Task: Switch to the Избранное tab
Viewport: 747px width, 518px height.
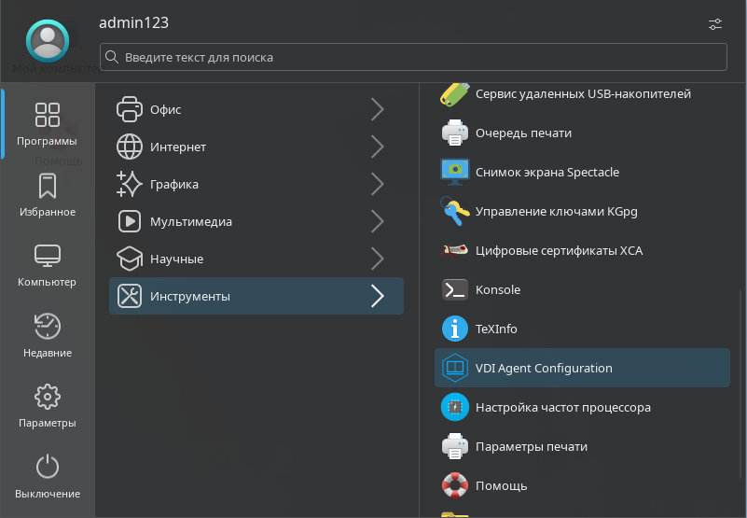Action: (48, 196)
